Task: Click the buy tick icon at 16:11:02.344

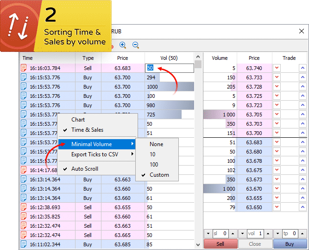Action: [24, 244]
